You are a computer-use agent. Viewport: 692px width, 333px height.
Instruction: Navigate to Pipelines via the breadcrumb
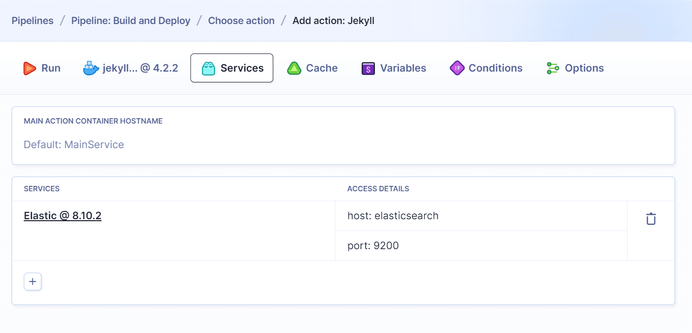point(32,20)
